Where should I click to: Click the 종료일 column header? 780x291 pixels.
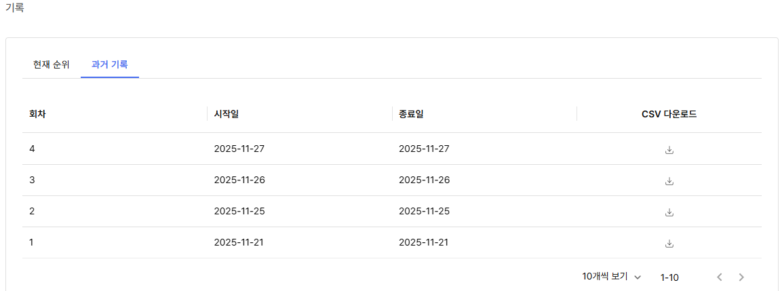pos(411,114)
